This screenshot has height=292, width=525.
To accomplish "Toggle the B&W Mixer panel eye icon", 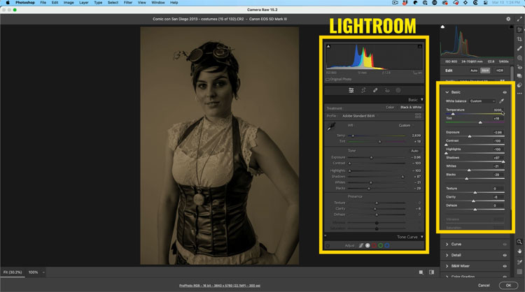I will click(505, 266).
